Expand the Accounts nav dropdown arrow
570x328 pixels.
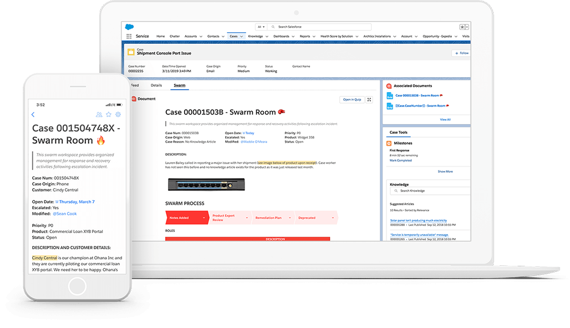click(x=201, y=36)
